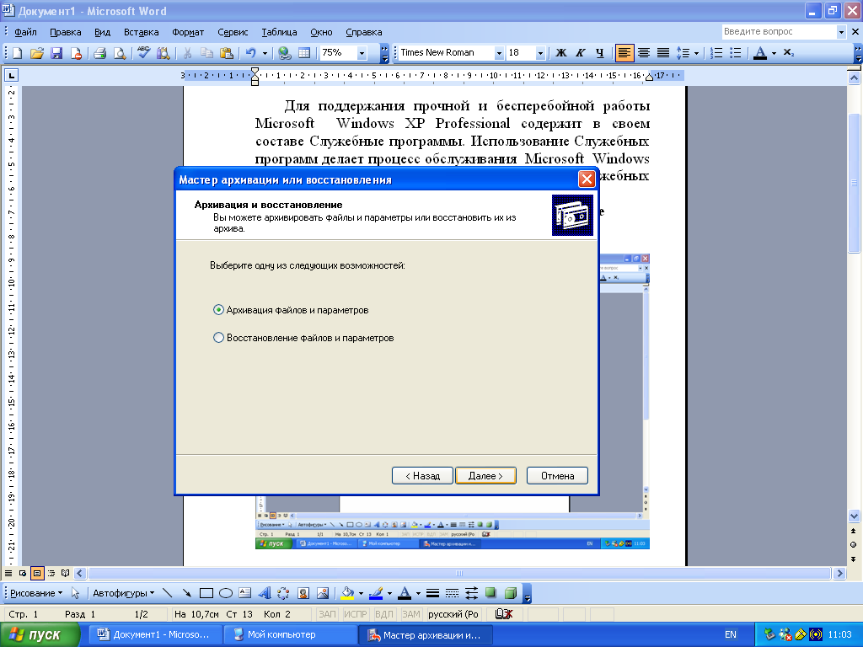Click the Print icon in the toolbar
The image size is (863, 647).
pyautogui.click(x=99, y=53)
